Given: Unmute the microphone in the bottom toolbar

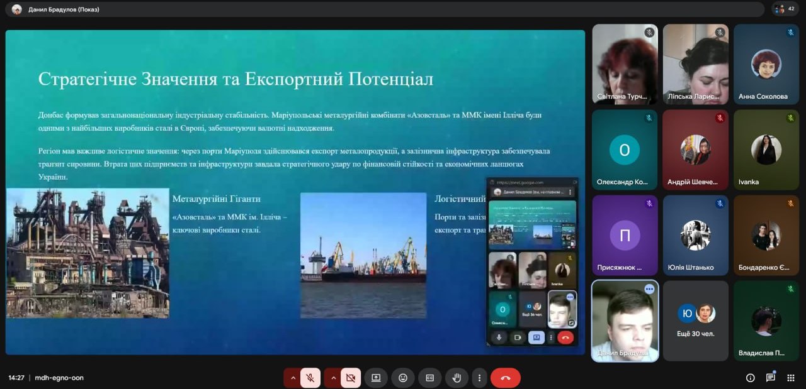Looking at the screenshot, I should point(310,378).
